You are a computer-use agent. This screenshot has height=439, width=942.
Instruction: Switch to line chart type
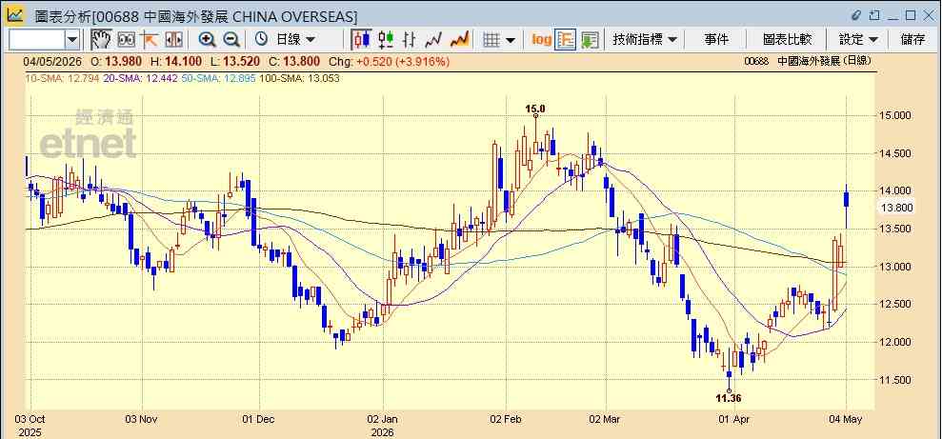click(x=433, y=40)
